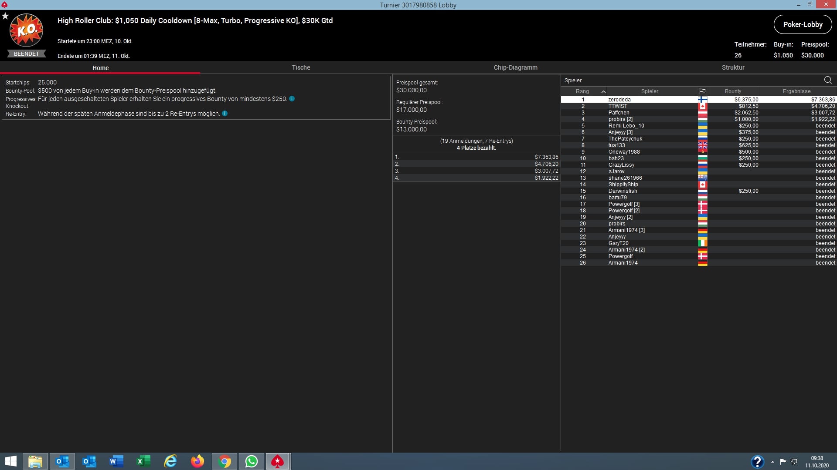Click the flag column header icon
Image resolution: width=837 pixels, height=470 pixels.
(702, 91)
